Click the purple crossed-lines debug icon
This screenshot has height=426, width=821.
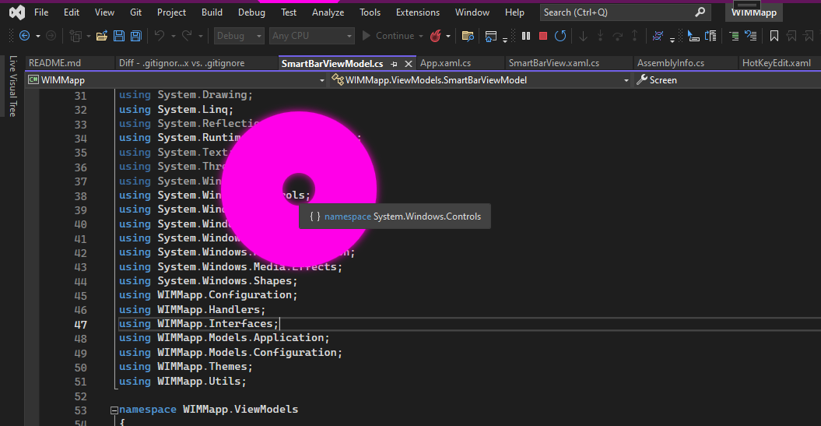[x=658, y=36]
